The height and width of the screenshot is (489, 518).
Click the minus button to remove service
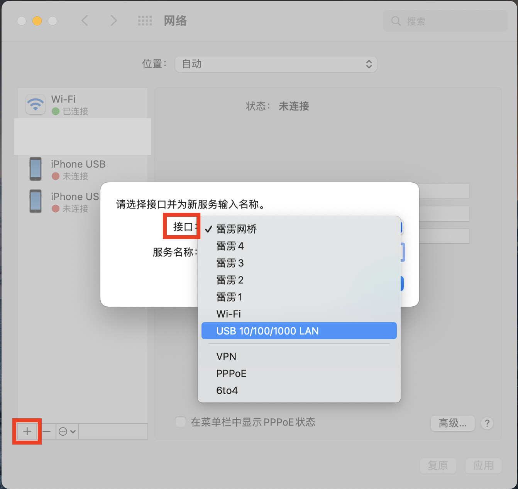(x=47, y=431)
